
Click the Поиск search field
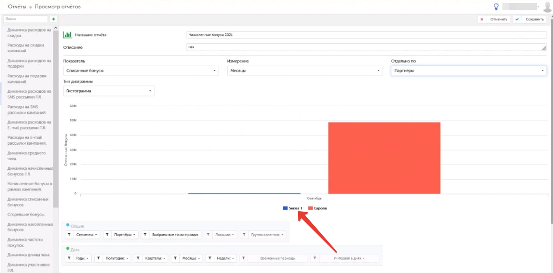coord(26,19)
